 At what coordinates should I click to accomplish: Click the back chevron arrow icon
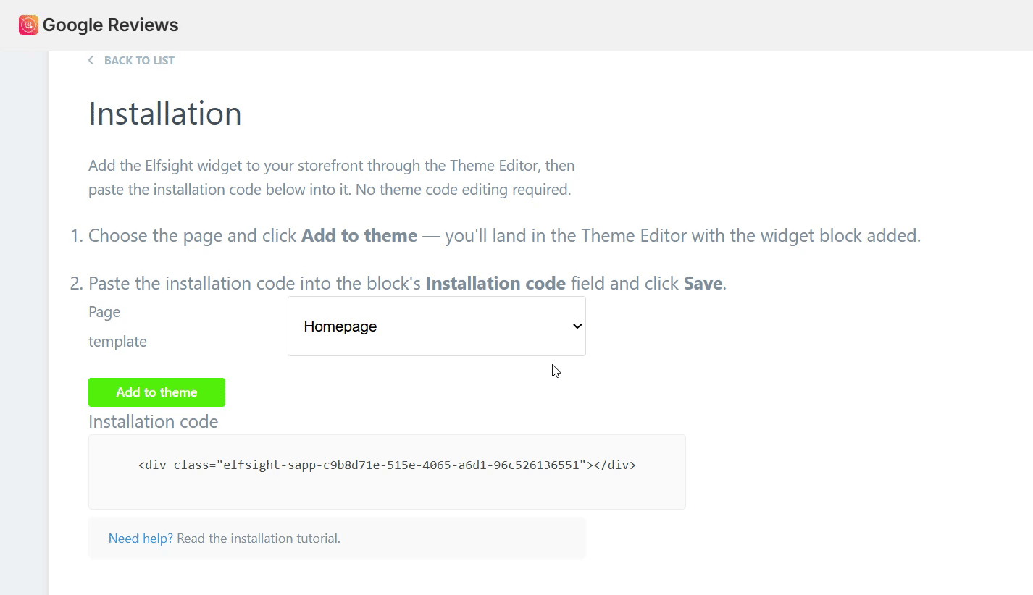pos(91,60)
